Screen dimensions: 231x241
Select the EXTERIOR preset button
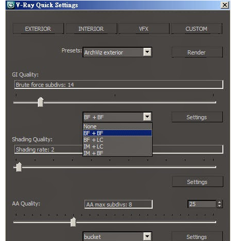pyautogui.click(x=38, y=29)
